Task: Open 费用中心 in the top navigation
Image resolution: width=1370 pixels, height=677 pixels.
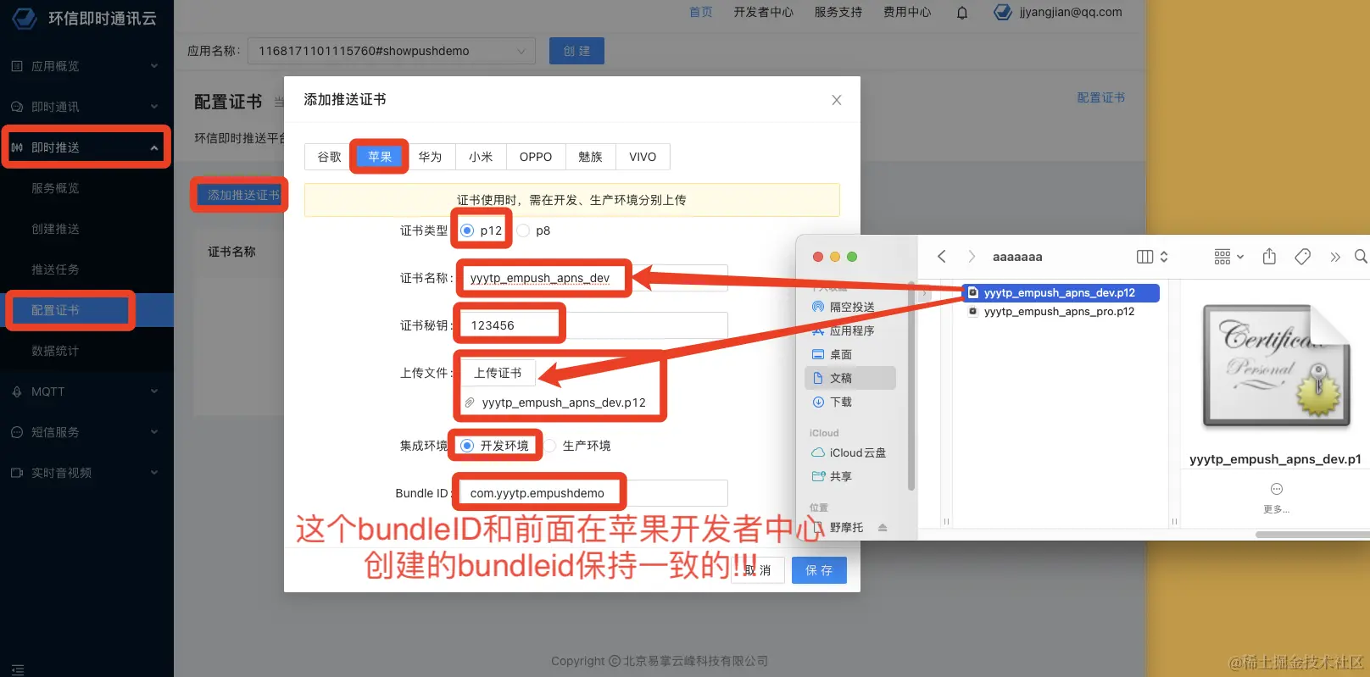Action: point(907,12)
